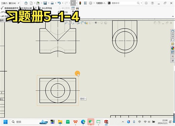Image resolution: width=175 pixels, height=126 pixels.
Task: Collapse the CommandManager with the chevron
Action: (173, 17)
